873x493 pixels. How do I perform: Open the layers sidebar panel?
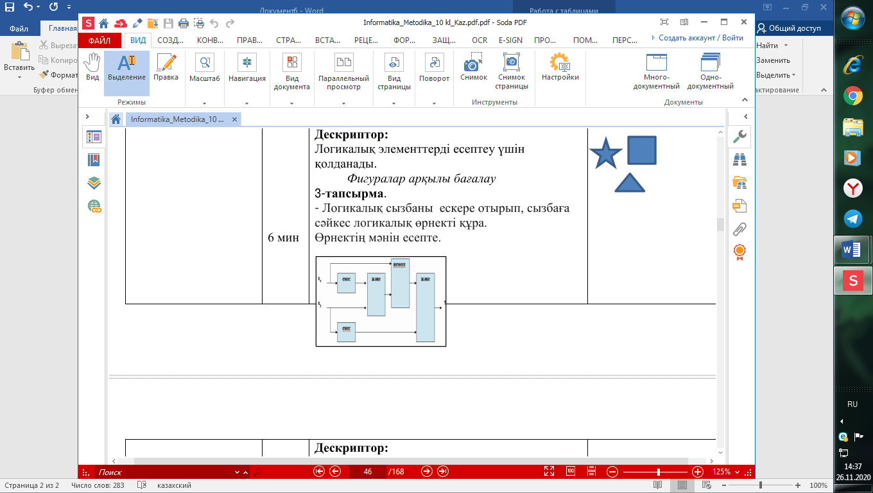tap(94, 183)
